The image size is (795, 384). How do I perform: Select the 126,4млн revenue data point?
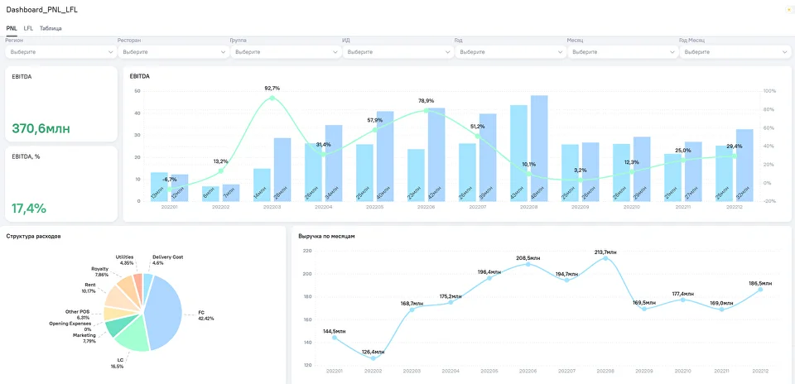(373, 358)
